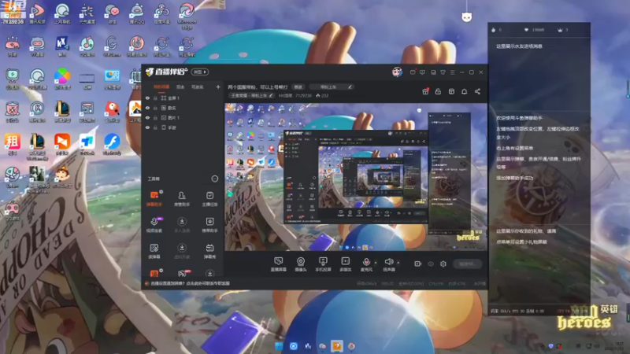The image size is (630, 354).
Task: Add a 直播屏幕 screen capture source
Action: [278, 264]
